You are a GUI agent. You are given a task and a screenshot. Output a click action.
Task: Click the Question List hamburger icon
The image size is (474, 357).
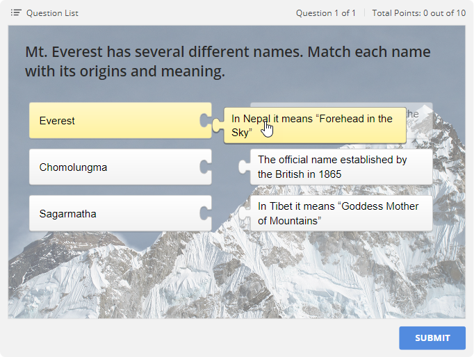16,13
